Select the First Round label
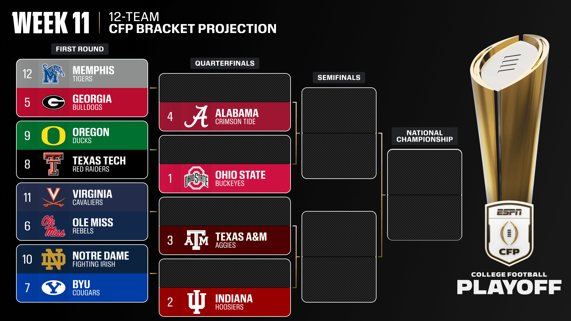Image resolution: width=571 pixels, height=321 pixels. (x=80, y=49)
